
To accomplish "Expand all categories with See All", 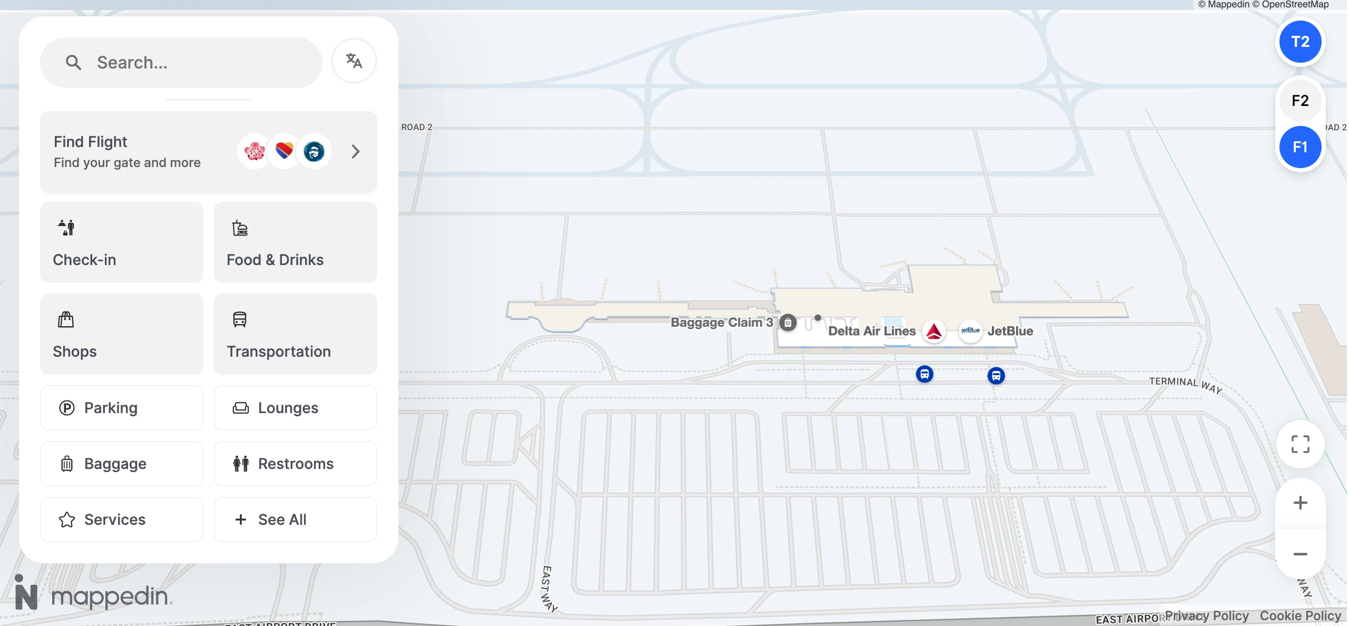I will [281, 519].
